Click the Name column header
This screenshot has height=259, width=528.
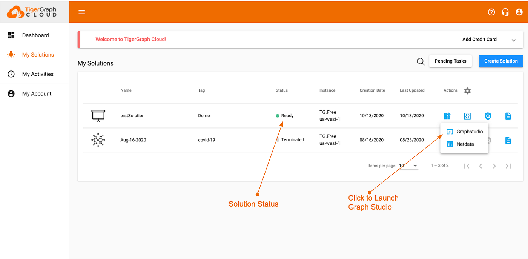[x=126, y=90]
